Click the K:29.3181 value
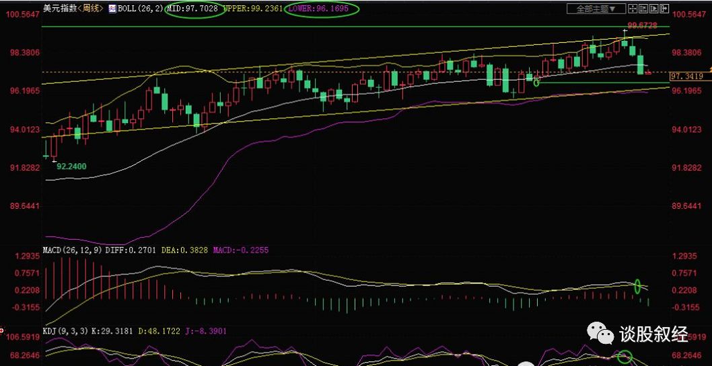This screenshot has height=366, width=712. click(111, 331)
